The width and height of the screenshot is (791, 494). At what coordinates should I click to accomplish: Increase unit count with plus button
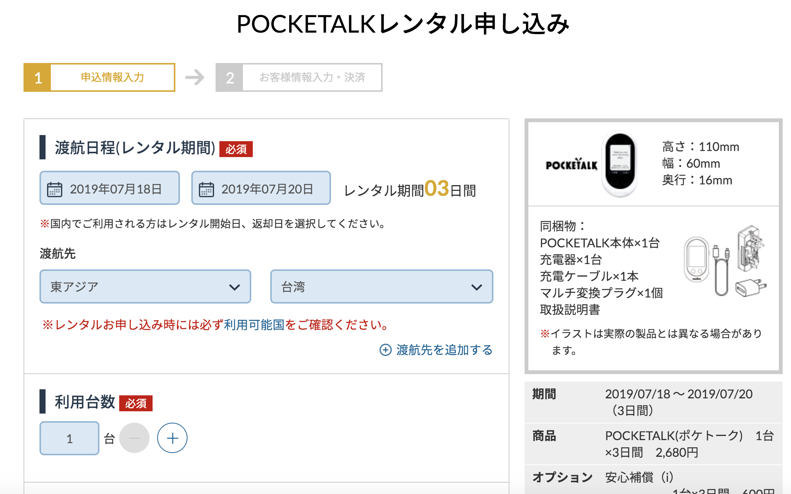pos(172,438)
